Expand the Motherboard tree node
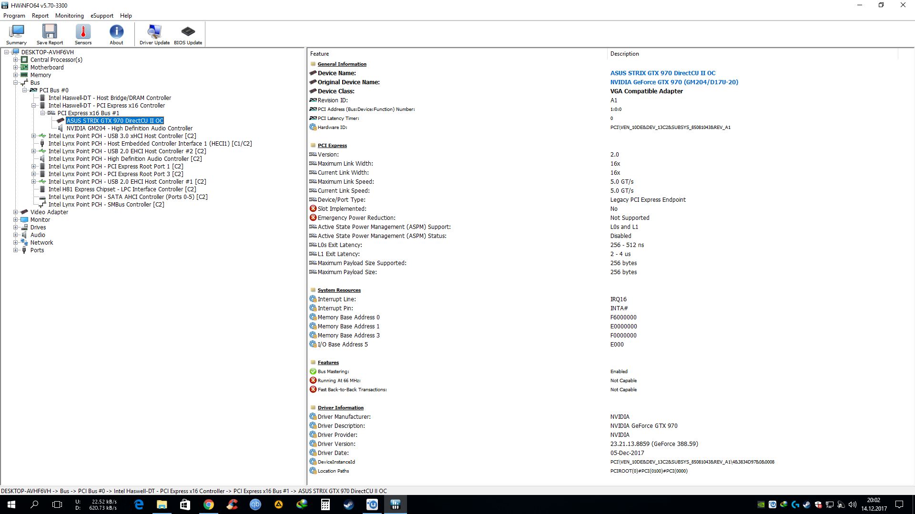The image size is (915, 514). click(16, 68)
